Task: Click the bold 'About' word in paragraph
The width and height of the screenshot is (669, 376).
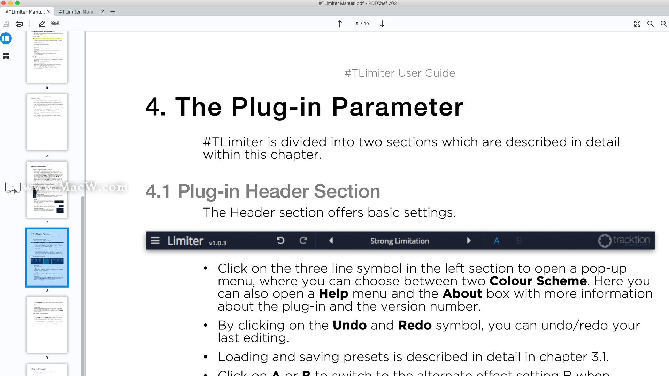Action: (462, 294)
